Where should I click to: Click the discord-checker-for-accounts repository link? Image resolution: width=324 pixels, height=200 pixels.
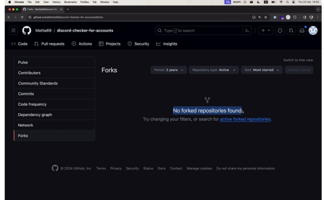85,31
